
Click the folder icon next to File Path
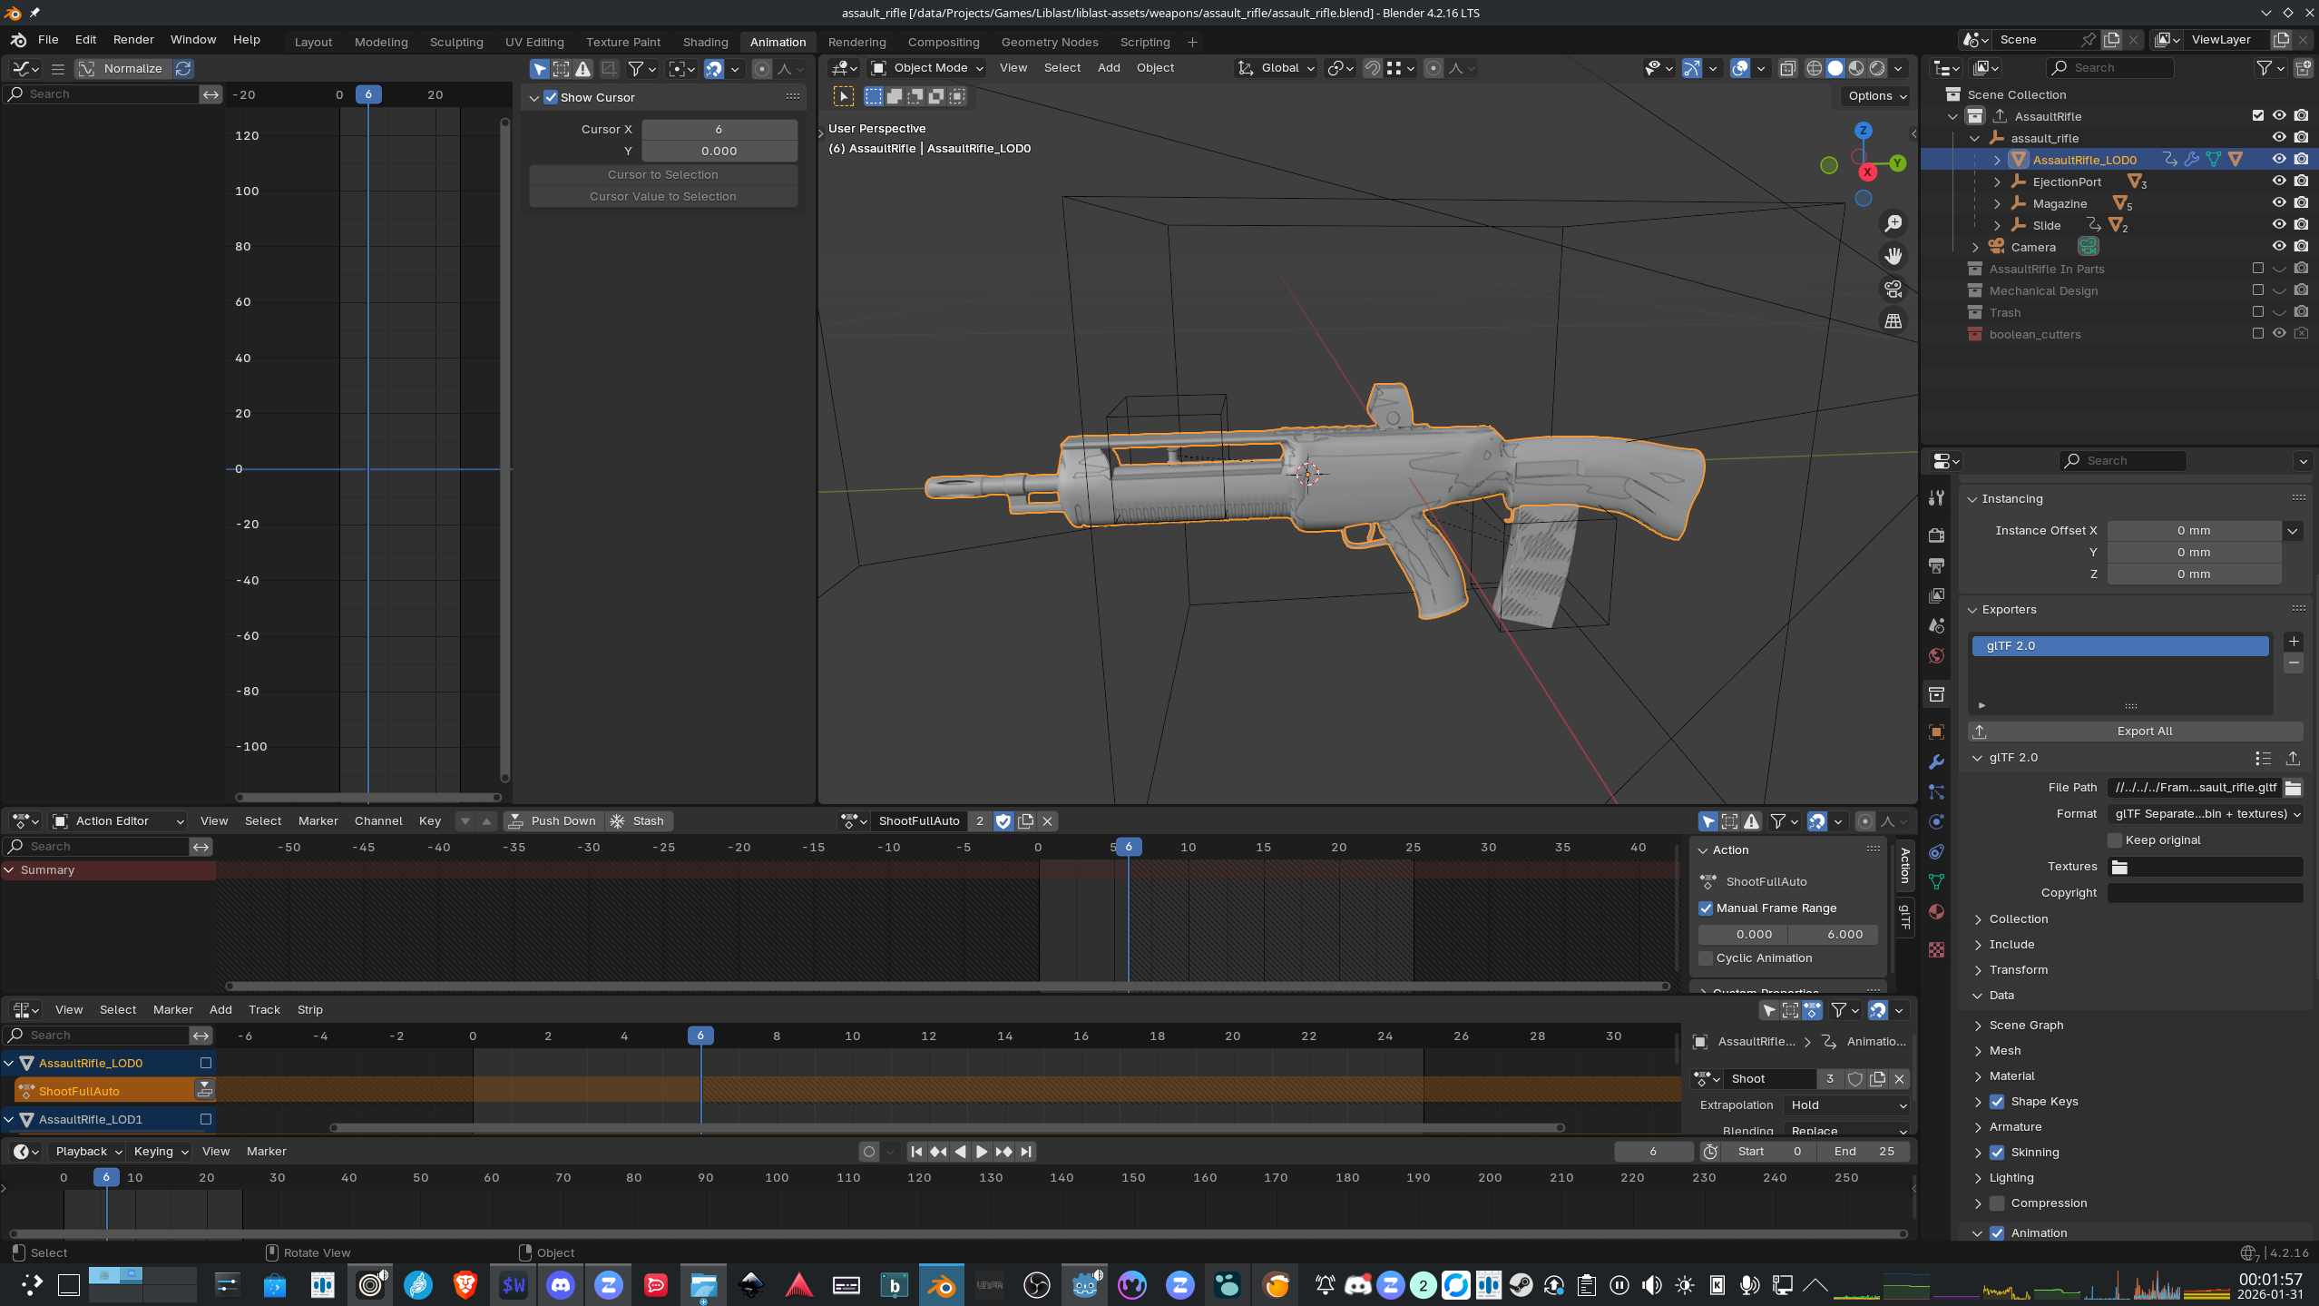click(2293, 788)
